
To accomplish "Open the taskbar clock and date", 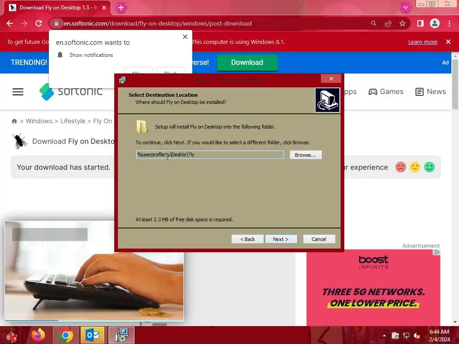I will point(439,335).
